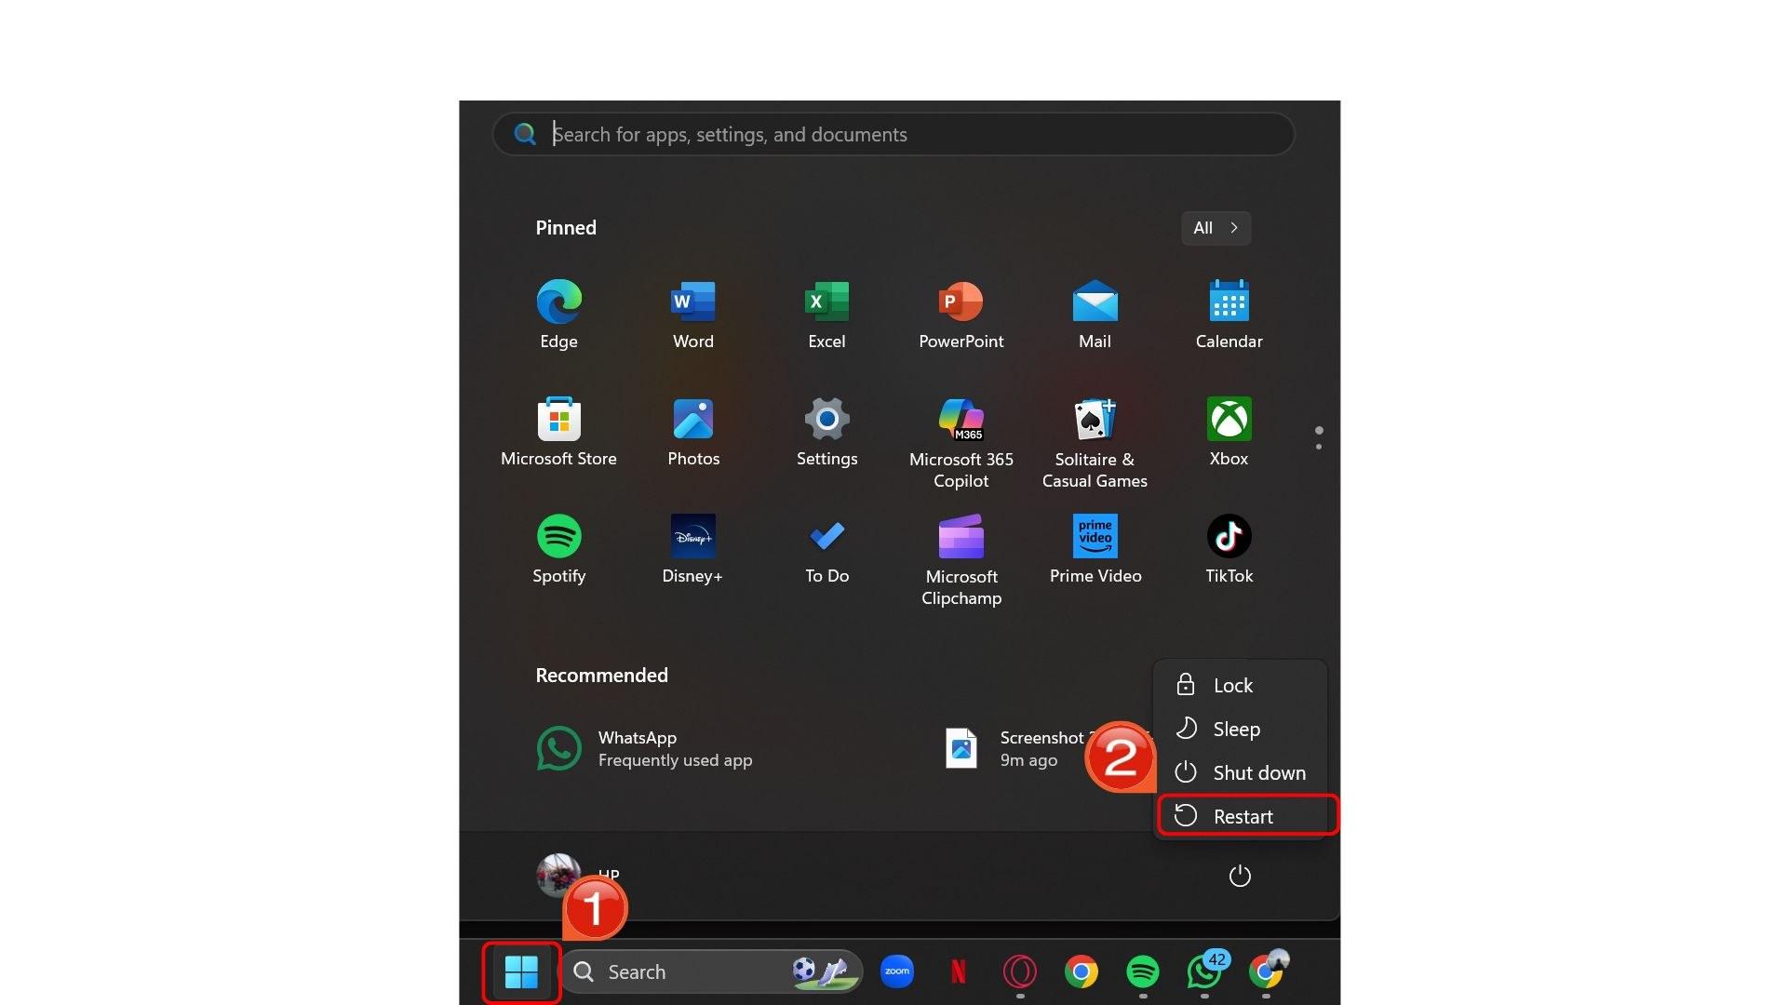The height and width of the screenshot is (1005, 1787).
Task: Expand All to view all installed apps
Action: pyautogui.click(x=1215, y=227)
